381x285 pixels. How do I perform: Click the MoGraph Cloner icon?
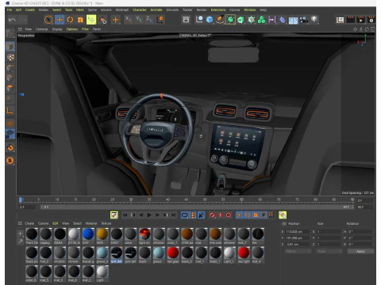click(261, 20)
